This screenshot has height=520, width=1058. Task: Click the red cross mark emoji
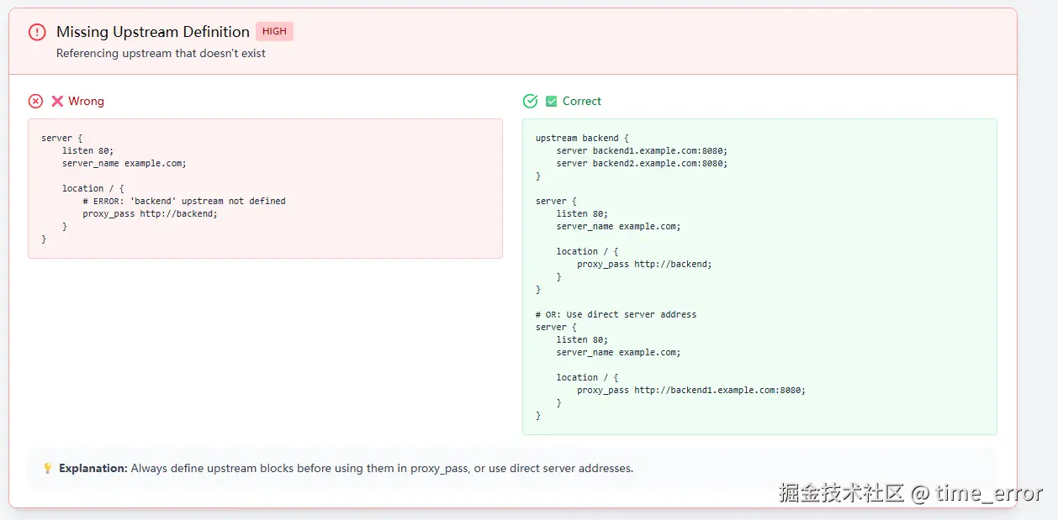click(x=57, y=101)
